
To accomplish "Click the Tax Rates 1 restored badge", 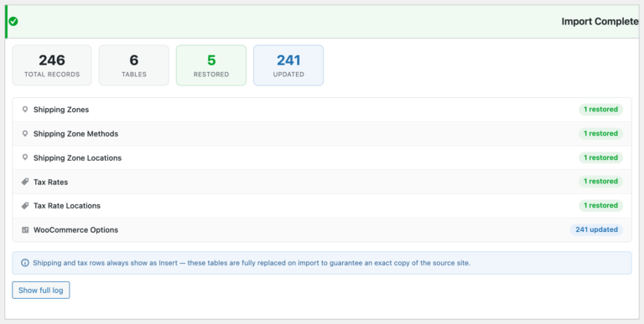I will [601, 182].
